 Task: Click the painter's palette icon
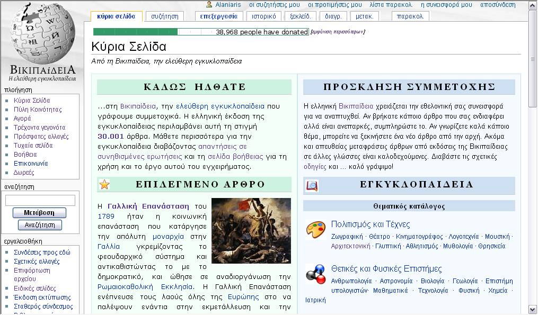point(316,230)
